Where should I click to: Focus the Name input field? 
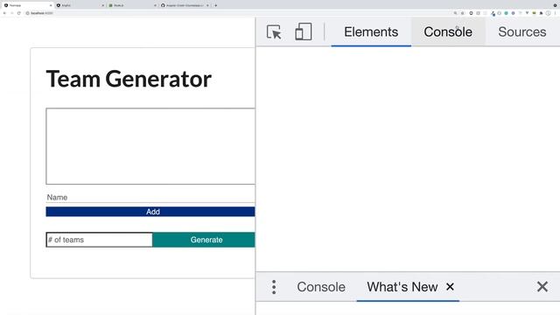tap(150, 198)
